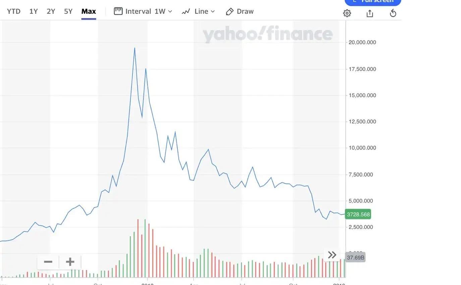Image resolution: width=461 pixels, height=285 pixels.
Task: Select the YTD time range
Action: tap(14, 11)
